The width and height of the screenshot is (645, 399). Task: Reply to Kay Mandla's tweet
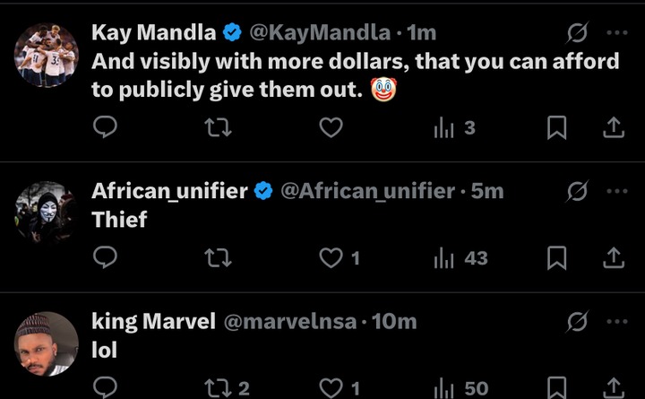click(x=106, y=127)
